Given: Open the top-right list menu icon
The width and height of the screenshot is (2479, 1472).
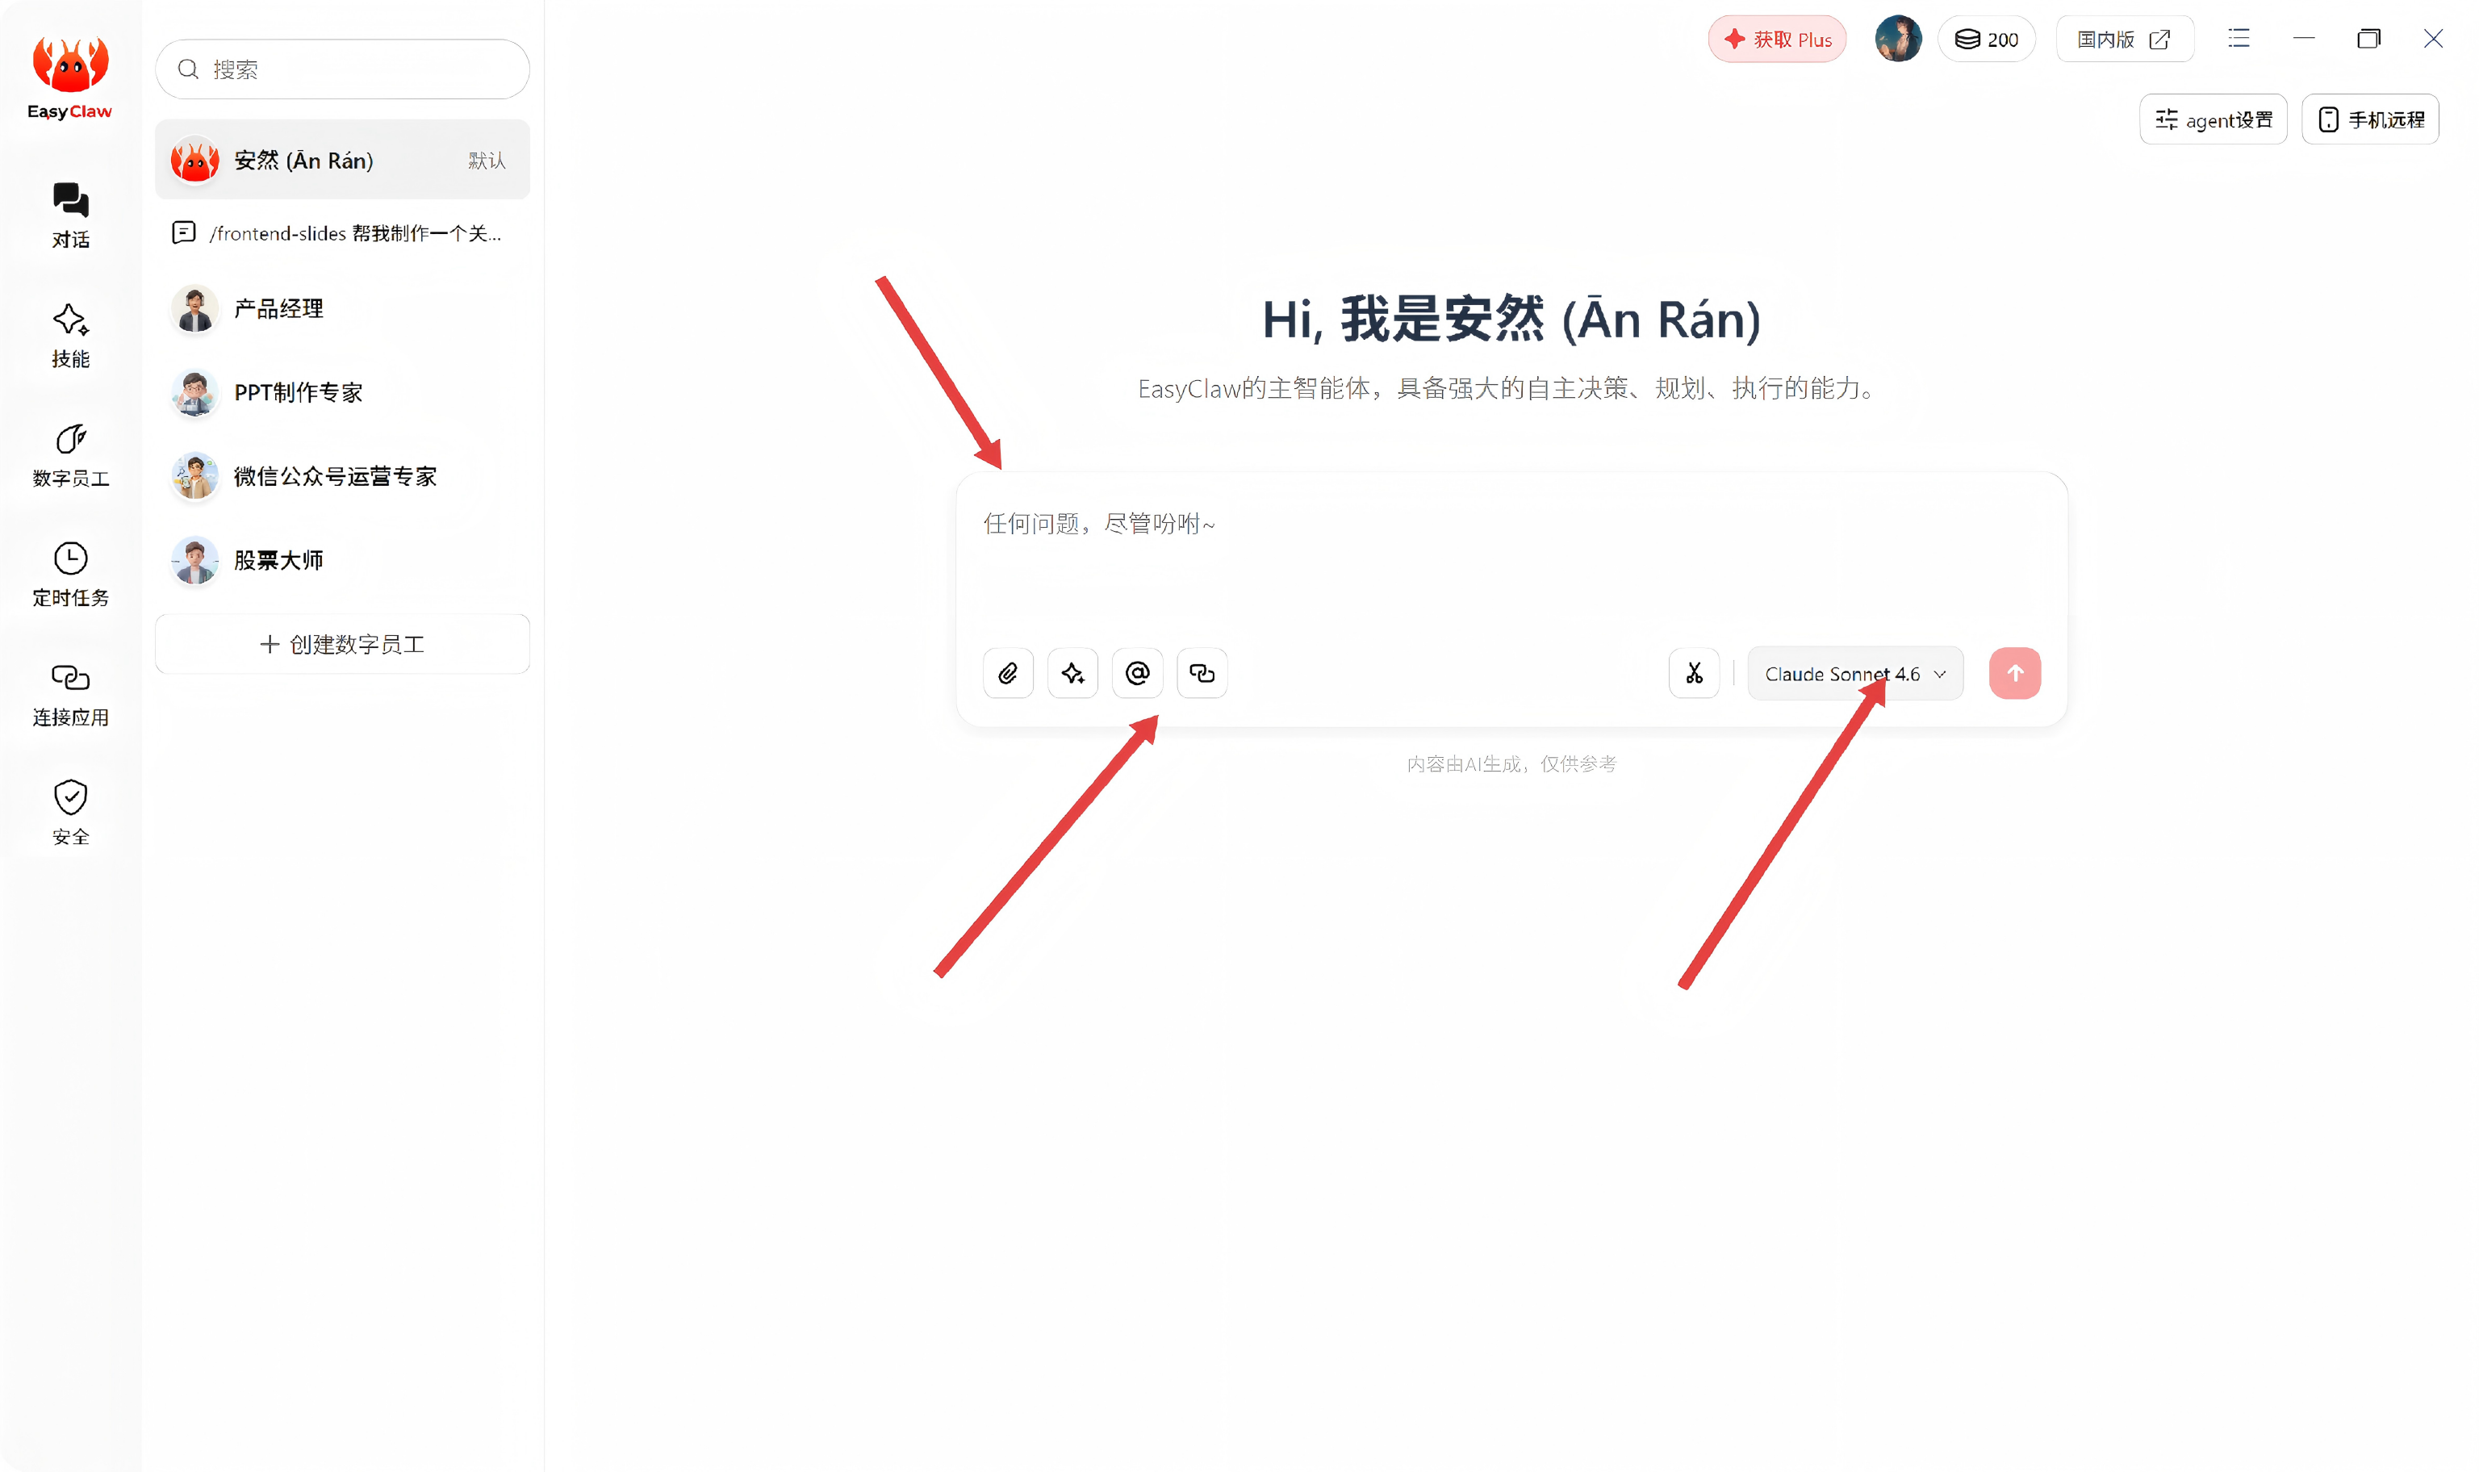Looking at the screenshot, I should click(x=2238, y=39).
